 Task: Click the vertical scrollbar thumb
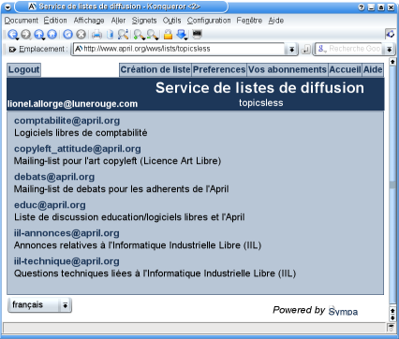pyautogui.click(x=392, y=184)
